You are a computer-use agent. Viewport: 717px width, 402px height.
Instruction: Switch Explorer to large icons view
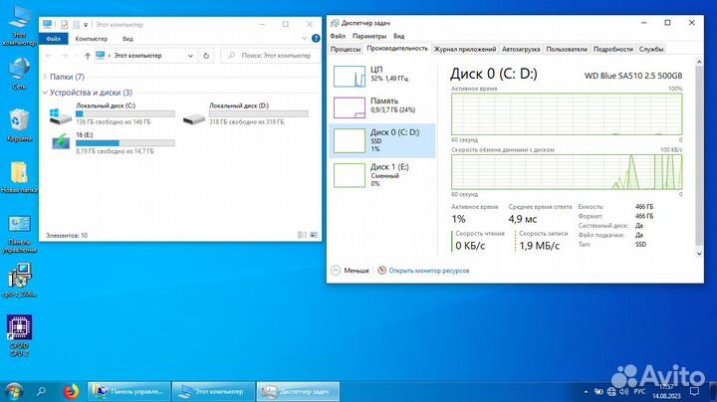pos(314,235)
